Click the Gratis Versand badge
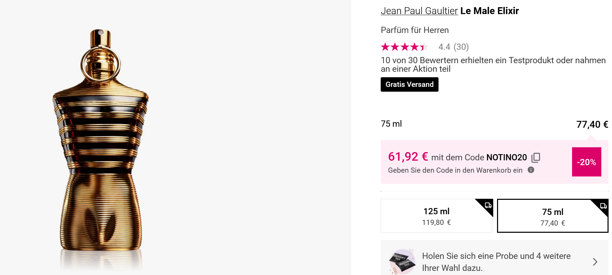The height and width of the screenshot is (275, 612). (409, 84)
